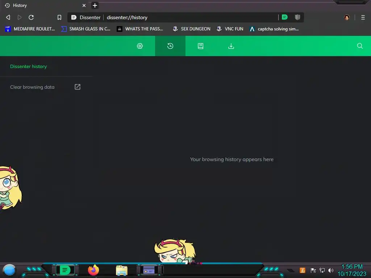Screen dimensions: 371x278
Task: Select Dissenter history in the sidebar
Action: point(28,67)
